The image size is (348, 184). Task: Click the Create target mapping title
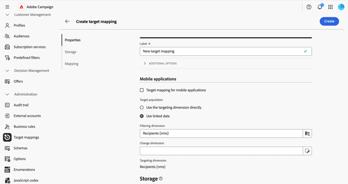tap(97, 21)
